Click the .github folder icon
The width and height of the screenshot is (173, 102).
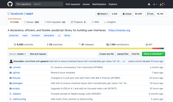tap(11, 73)
